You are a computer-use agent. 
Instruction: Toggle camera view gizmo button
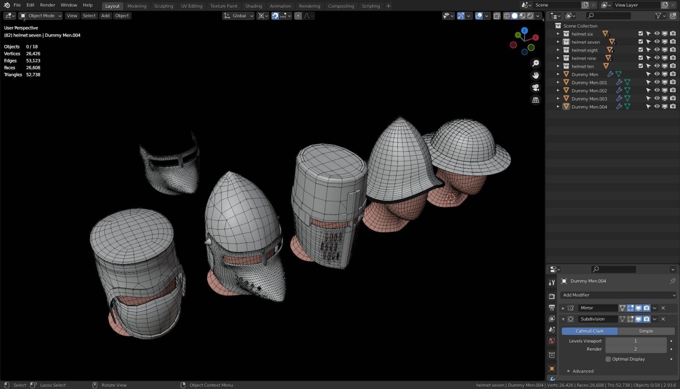coord(536,88)
